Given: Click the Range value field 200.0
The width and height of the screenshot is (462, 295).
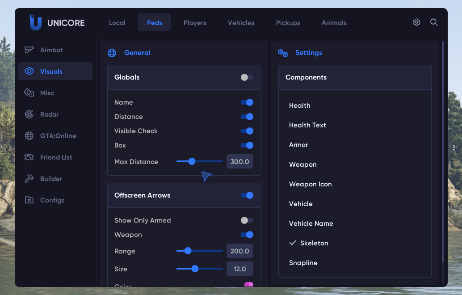Looking at the screenshot, I should coord(239,251).
